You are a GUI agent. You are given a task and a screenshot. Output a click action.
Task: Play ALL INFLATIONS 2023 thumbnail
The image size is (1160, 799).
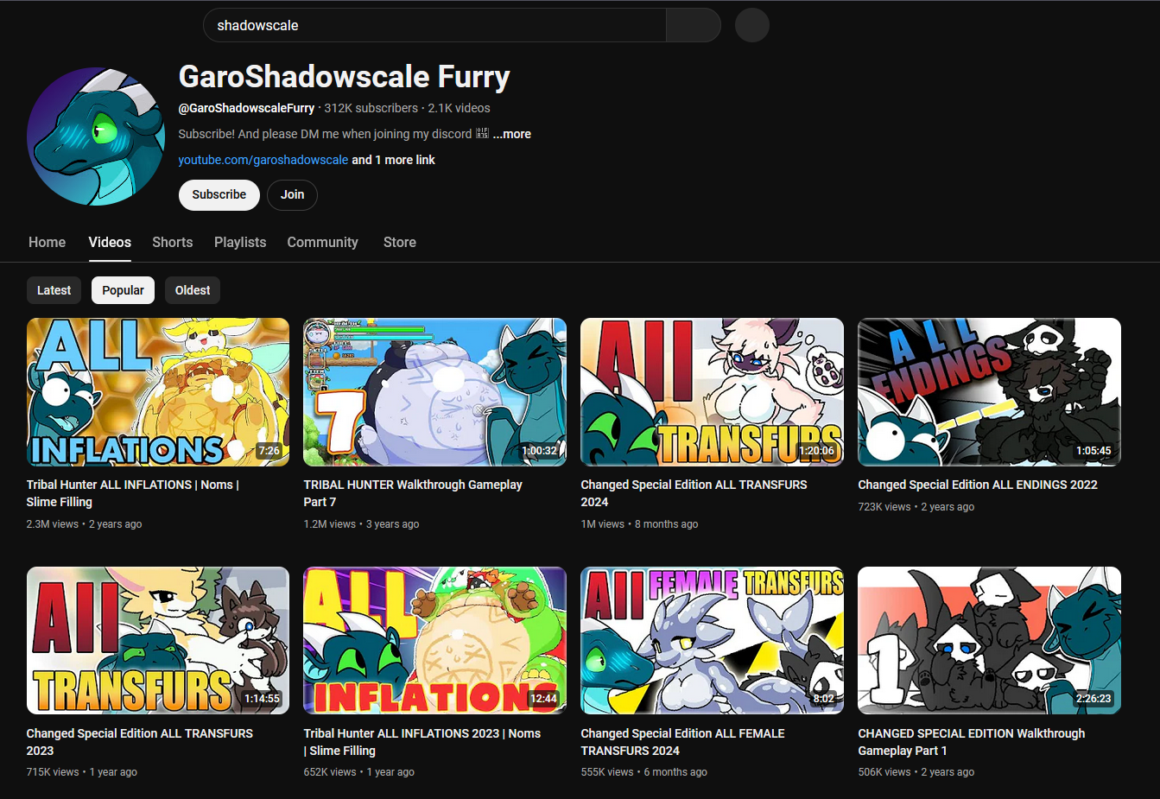click(435, 641)
